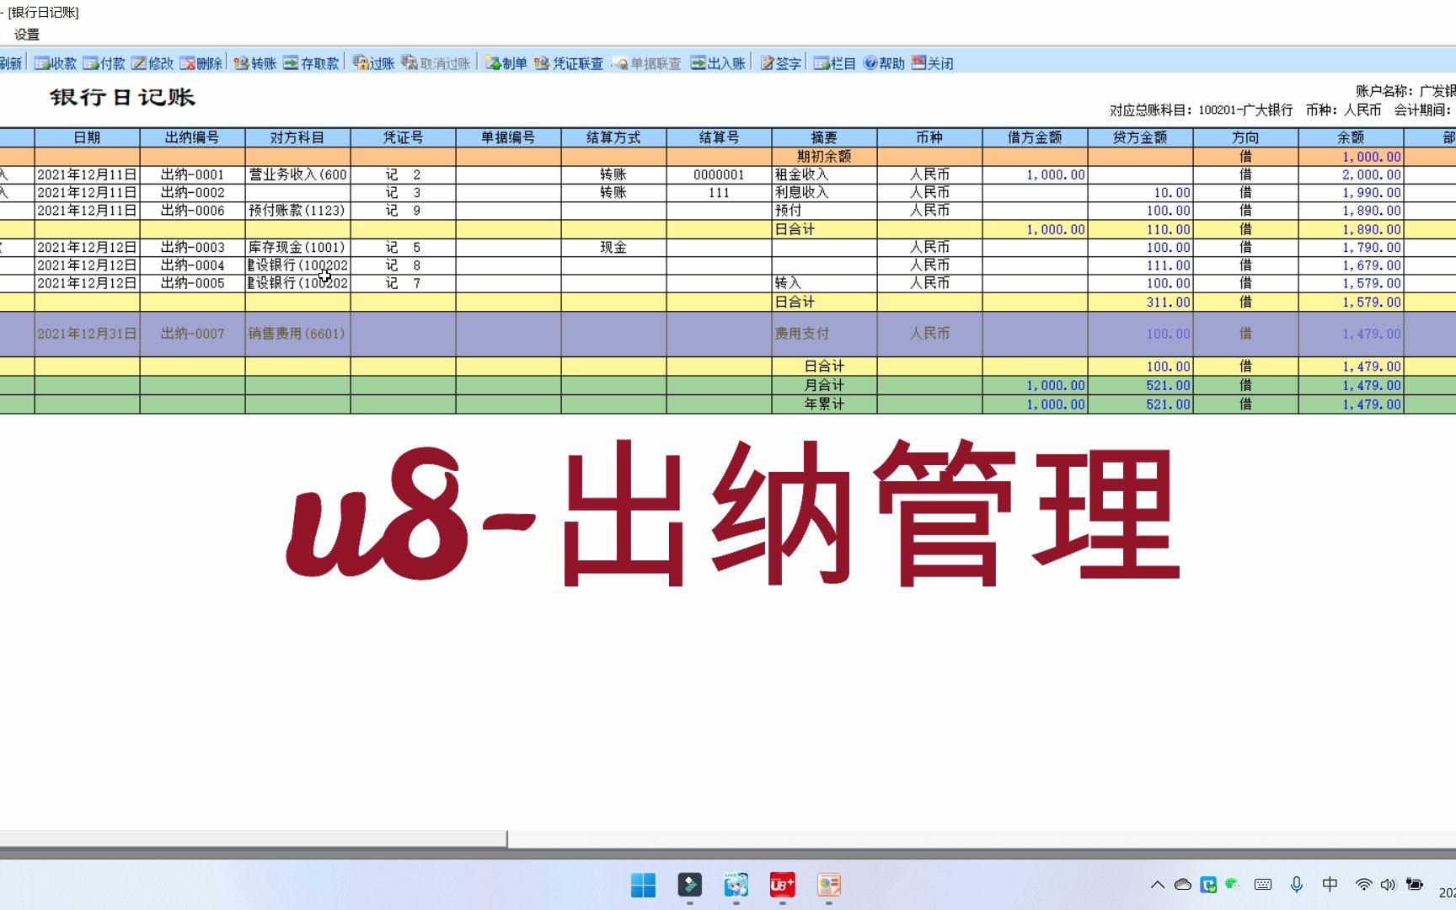Open the presentation app in taskbar
Viewport: 1456px width, 910px height.
tap(828, 885)
